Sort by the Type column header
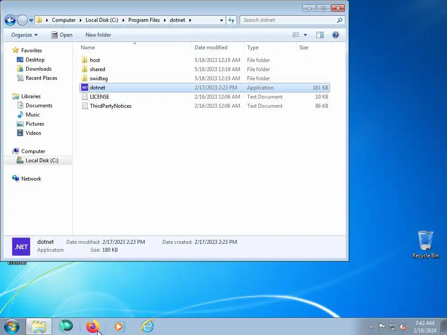The image size is (447, 335). coord(270,48)
